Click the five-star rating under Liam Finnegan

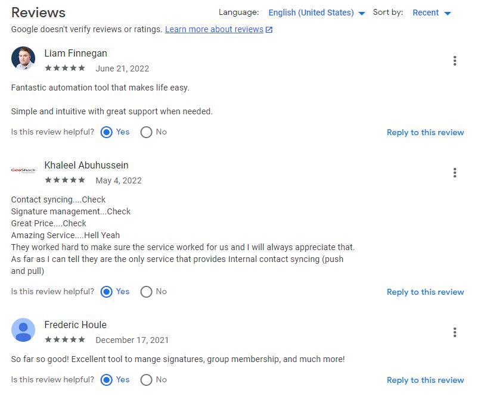pyautogui.click(x=65, y=68)
